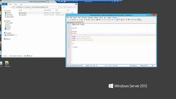Click the Save All icon in Notepad++

coord(75,20)
